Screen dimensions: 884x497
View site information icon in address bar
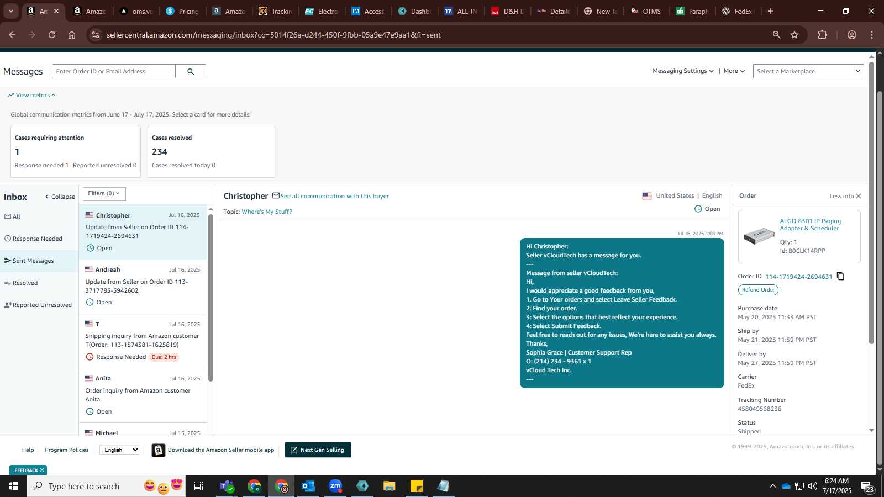(96, 35)
